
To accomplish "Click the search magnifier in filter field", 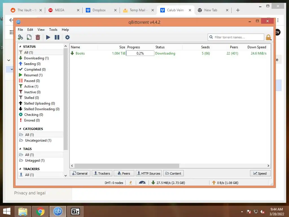I will coord(211,37).
